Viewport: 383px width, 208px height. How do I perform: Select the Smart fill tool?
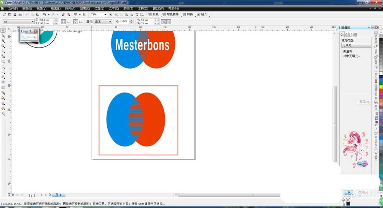[x=3, y=56]
